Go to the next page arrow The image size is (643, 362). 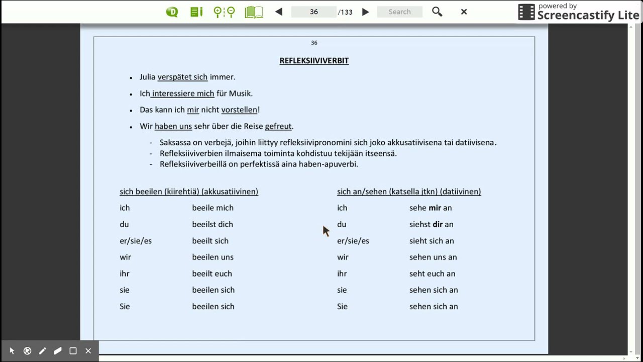coord(366,12)
